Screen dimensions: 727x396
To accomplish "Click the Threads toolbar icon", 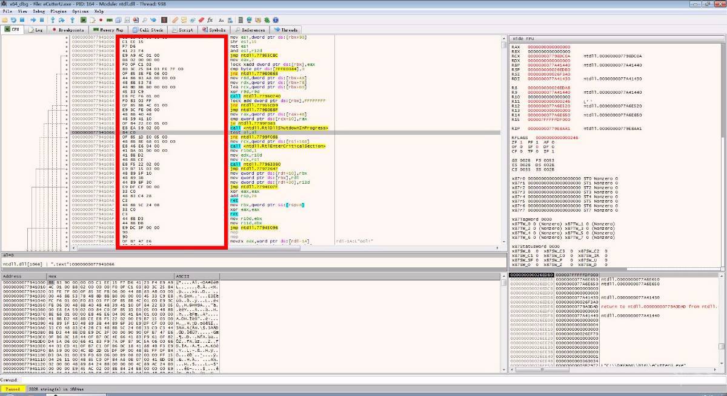I will pyautogui.click(x=153, y=20).
